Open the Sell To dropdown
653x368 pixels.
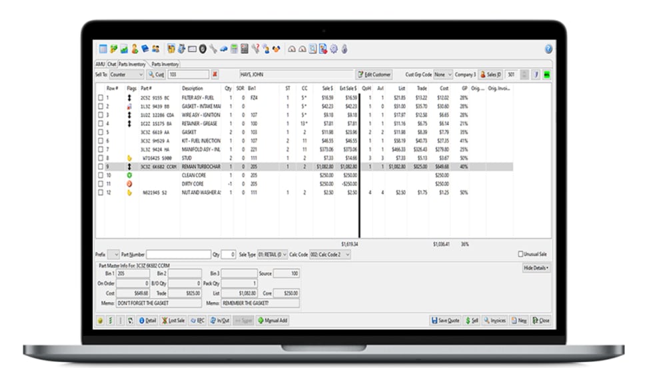pyautogui.click(x=141, y=75)
